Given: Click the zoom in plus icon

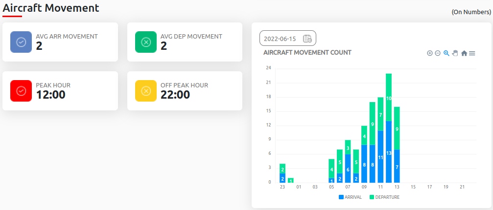Looking at the screenshot, I should pos(430,53).
